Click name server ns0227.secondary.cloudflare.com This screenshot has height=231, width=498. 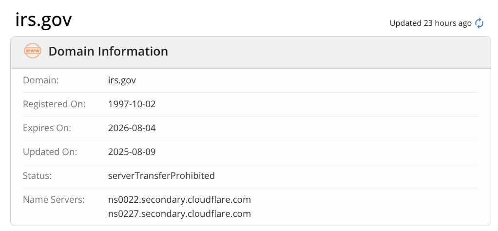(x=179, y=213)
